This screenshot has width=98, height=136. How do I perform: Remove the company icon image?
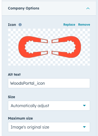point(84,25)
